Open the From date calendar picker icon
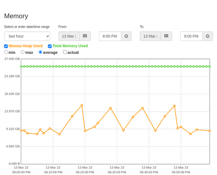 [x=85, y=36]
